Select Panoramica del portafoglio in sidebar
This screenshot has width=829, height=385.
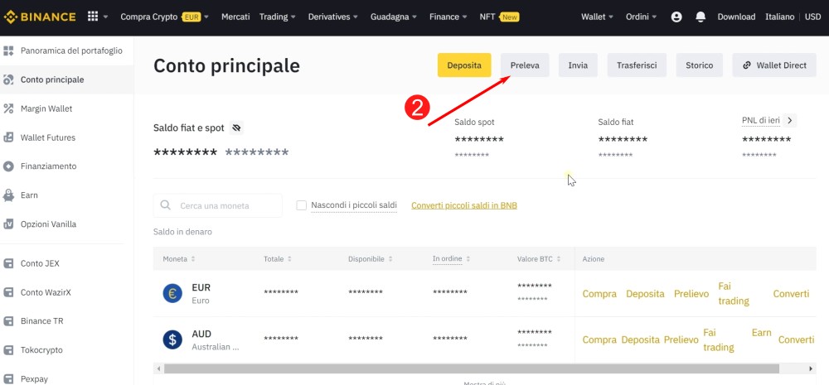click(x=71, y=51)
